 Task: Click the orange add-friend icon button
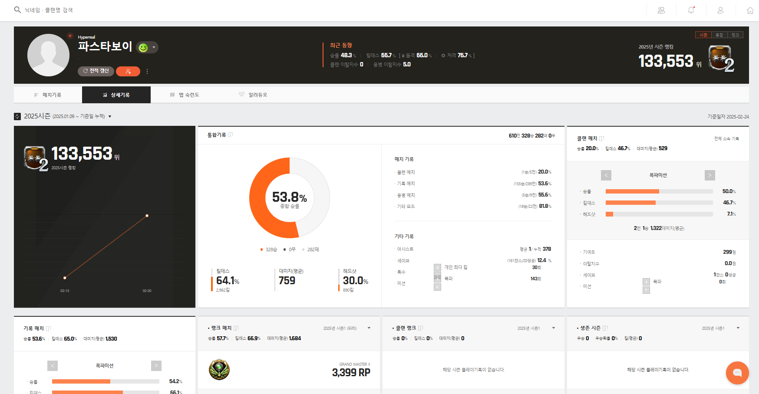pyautogui.click(x=128, y=71)
